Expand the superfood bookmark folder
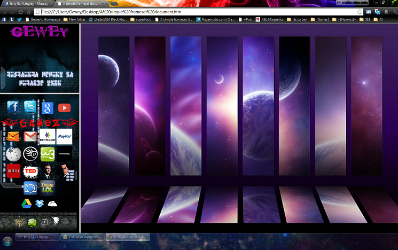Image resolution: width=398 pixels, height=250 pixels. [x=141, y=19]
